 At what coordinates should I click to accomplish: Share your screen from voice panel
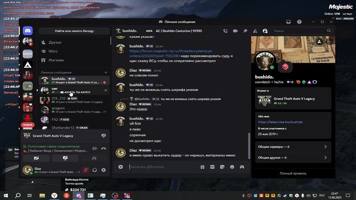pos(65,158)
